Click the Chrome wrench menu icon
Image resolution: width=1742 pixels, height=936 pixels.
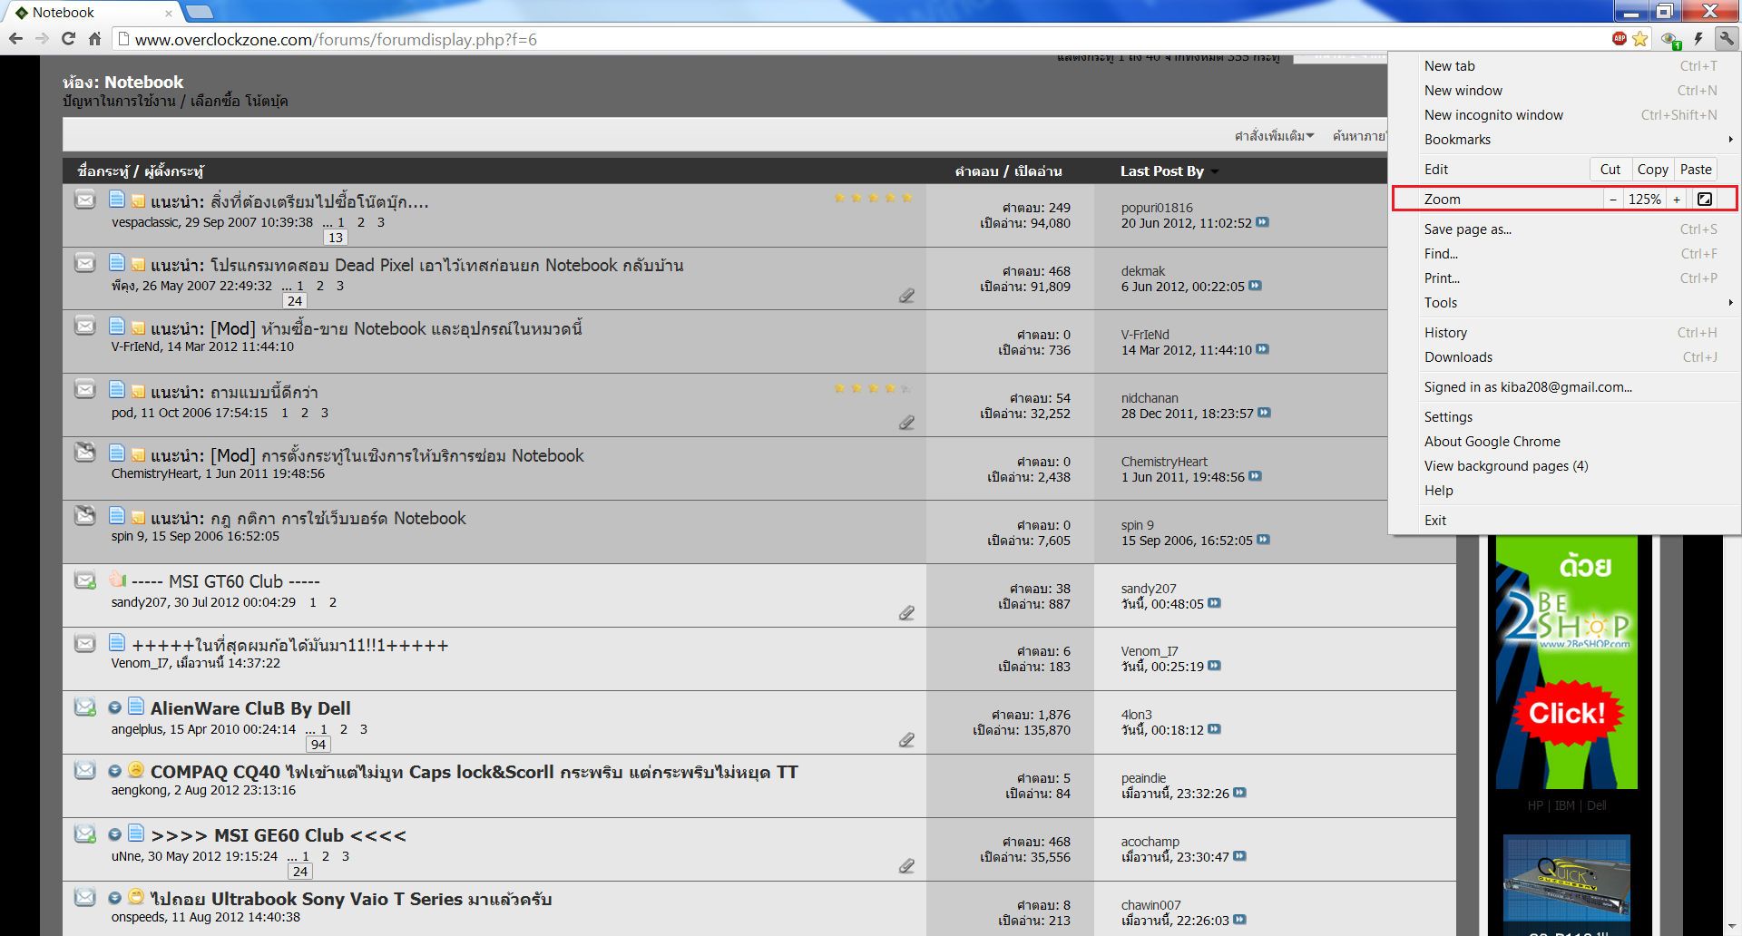(x=1726, y=38)
